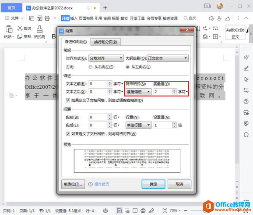Viewport: 253px width, 215px height.
Task: Open the 插入 ribbon tab
Action: (74, 18)
